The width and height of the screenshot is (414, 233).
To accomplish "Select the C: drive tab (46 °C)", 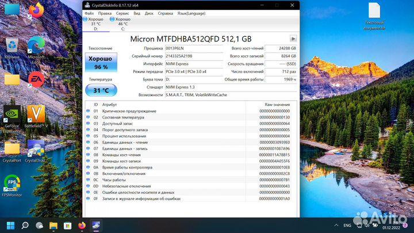I will 123,24.
